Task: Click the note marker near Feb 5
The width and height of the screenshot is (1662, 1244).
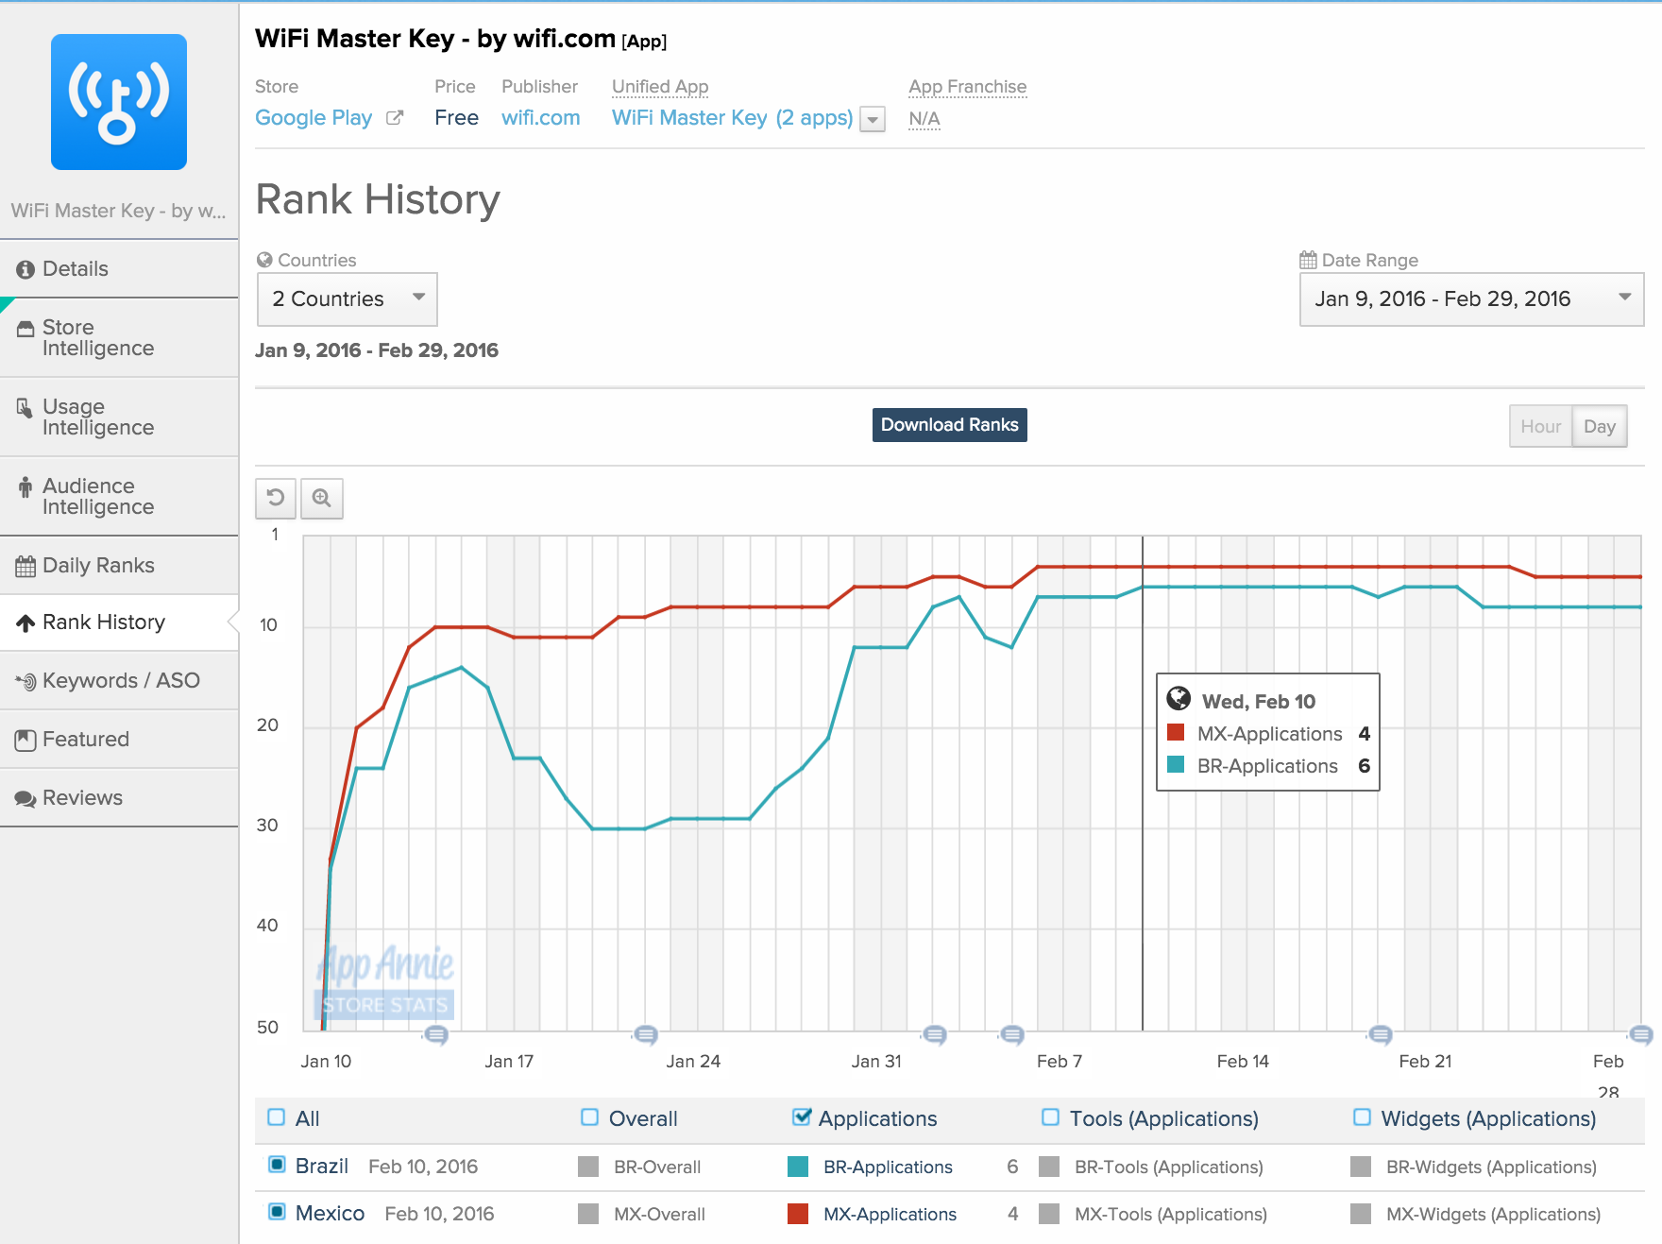Action: tap(1012, 1035)
